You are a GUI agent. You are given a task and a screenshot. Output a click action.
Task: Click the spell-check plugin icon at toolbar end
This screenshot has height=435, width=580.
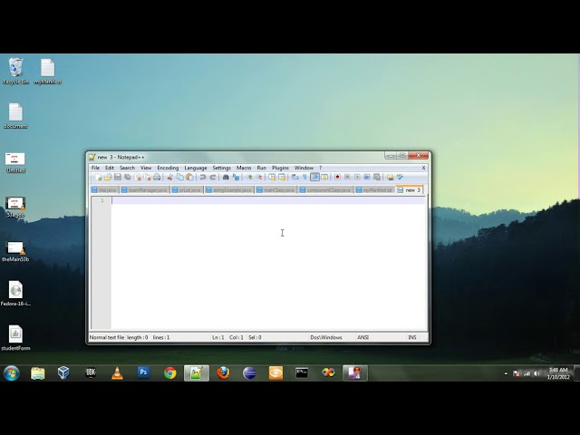coord(400,178)
